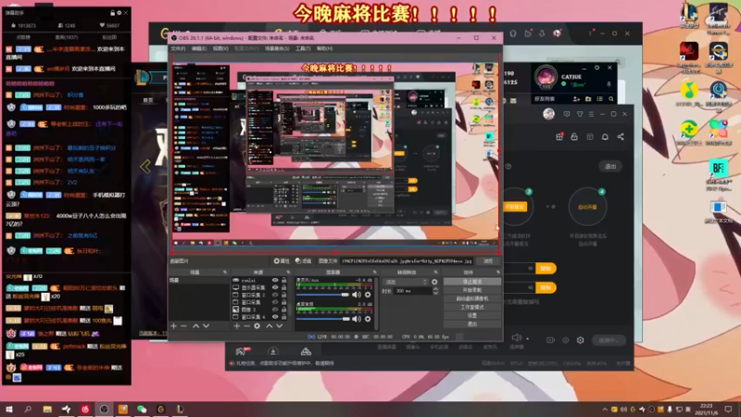
Task: Click the 退出 exit button in OBS controls
Action: 472,324
